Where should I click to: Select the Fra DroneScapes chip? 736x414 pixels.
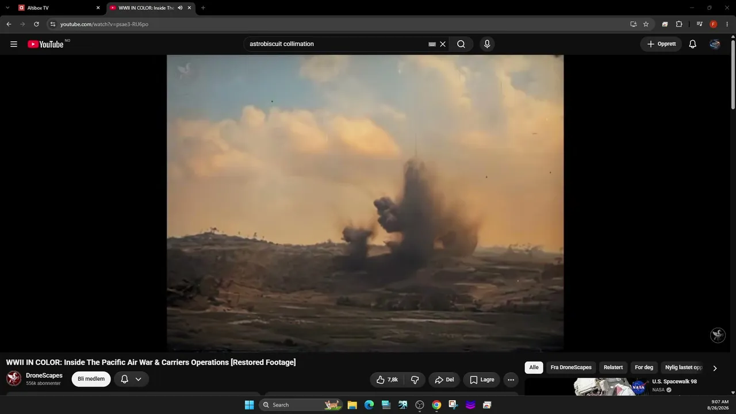pos(571,367)
